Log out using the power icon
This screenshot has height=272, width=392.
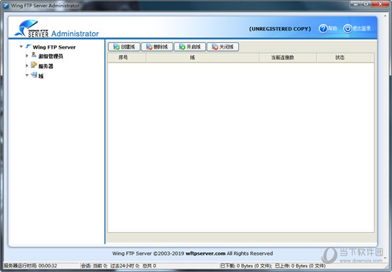click(x=348, y=29)
